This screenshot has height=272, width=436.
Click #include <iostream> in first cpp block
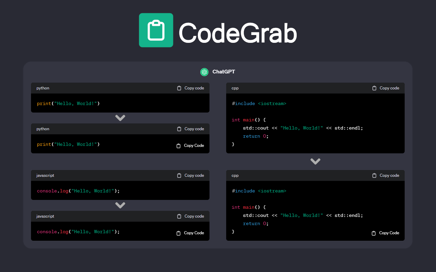pyautogui.click(x=259, y=103)
